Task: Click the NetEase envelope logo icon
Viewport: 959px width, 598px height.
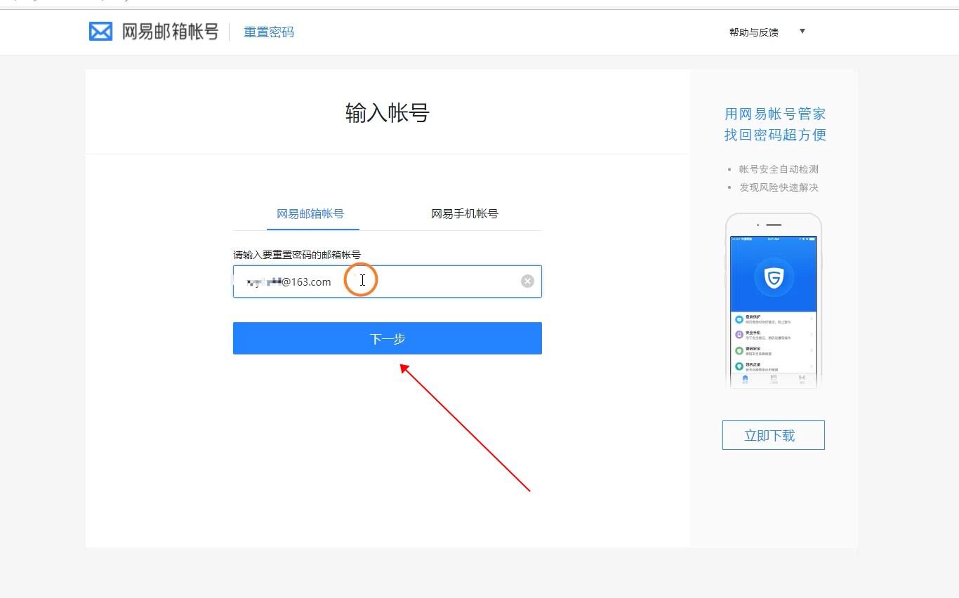Action: pos(100,32)
